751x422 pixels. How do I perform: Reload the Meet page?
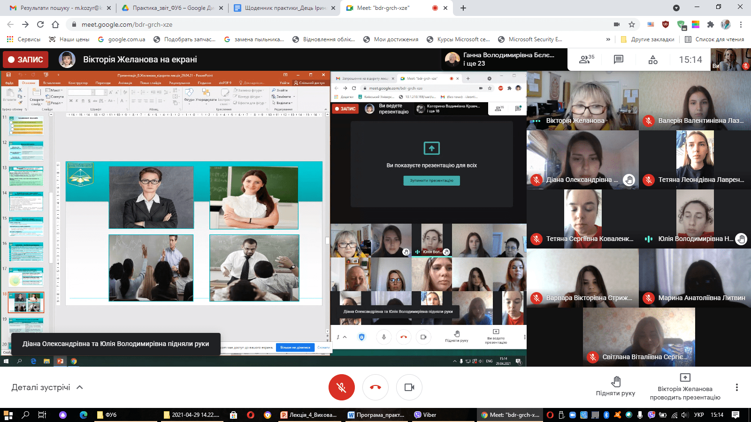(x=40, y=24)
